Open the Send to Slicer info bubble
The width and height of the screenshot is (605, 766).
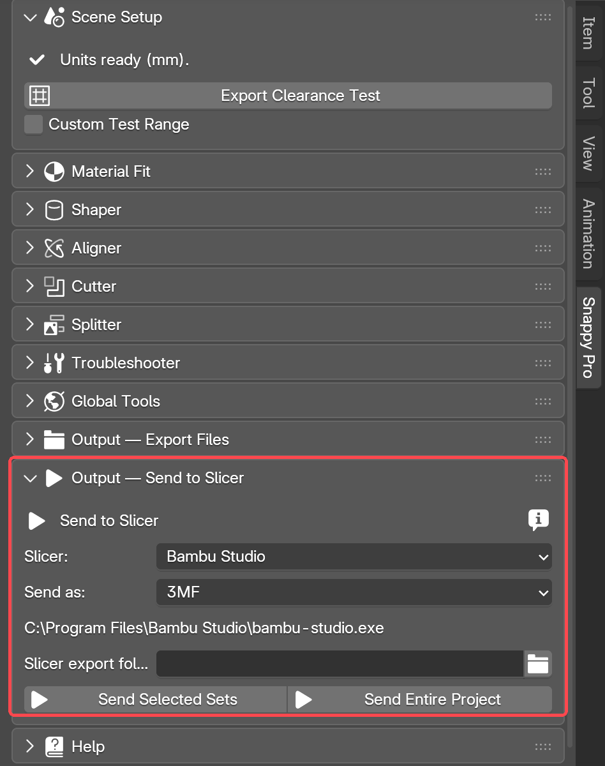click(539, 520)
